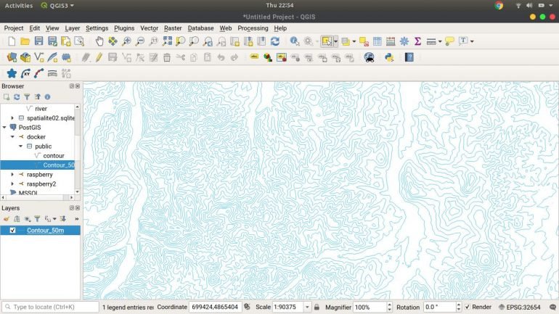Toggle Contour_50m layer visibility checkbox

[12, 231]
